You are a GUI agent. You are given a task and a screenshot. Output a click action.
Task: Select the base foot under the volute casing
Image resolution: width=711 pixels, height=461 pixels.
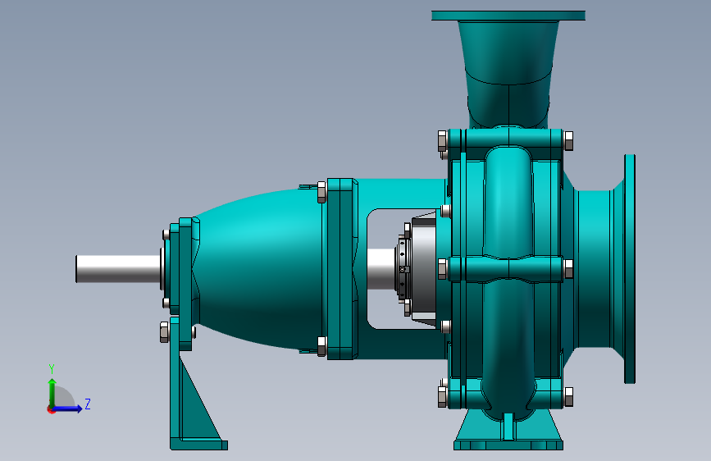coord(508,431)
